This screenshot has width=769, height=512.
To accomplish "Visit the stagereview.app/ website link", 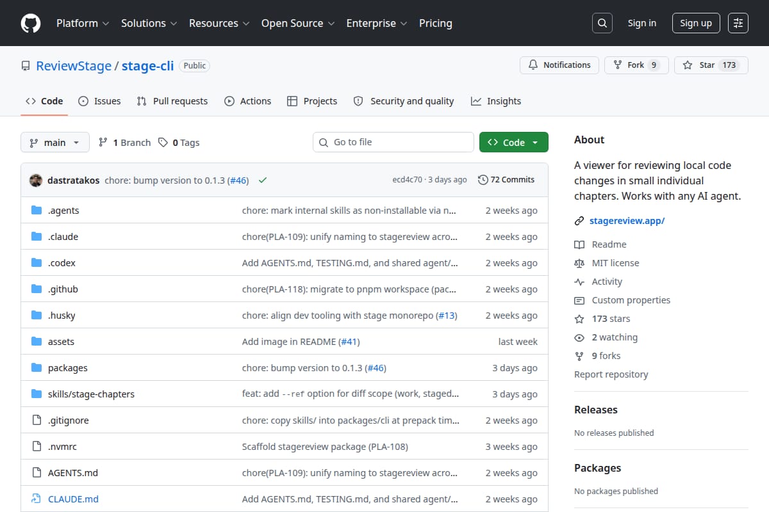I will click(627, 221).
